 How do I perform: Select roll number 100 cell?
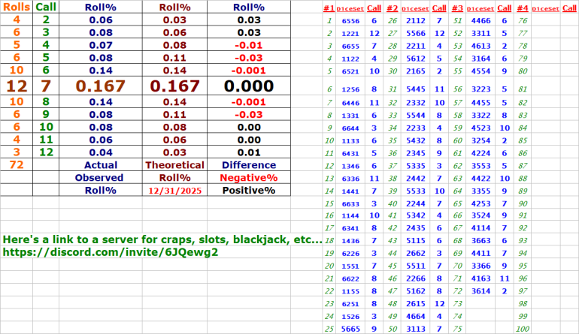[x=523, y=329]
